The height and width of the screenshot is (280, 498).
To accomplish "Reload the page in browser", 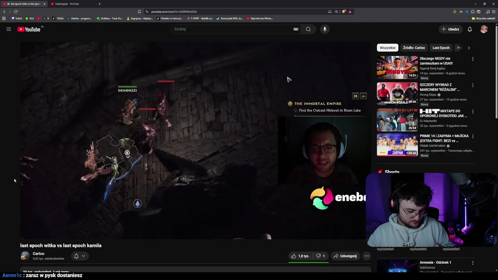I will pyautogui.click(x=16, y=12).
